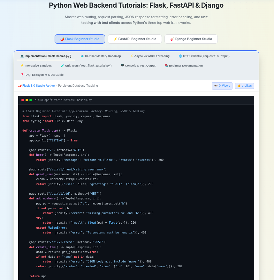Click the green dot in the code window header

pos(31,100)
